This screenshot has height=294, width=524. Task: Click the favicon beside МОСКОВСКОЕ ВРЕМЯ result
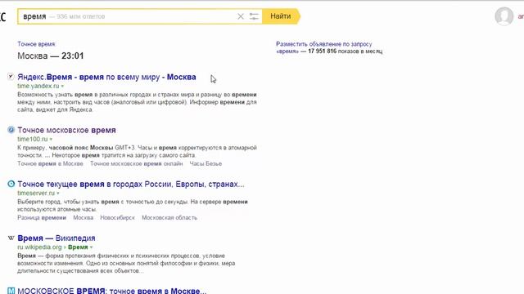[x=11, y=291]
